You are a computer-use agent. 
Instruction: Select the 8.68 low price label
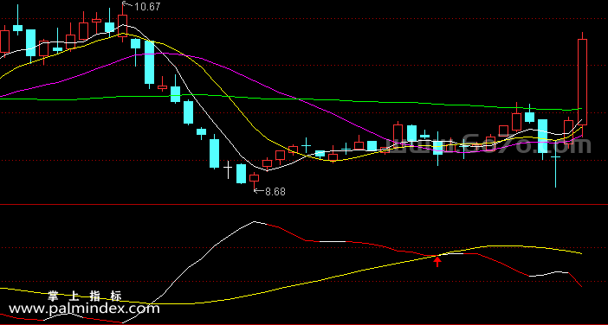tap(275, 192)
